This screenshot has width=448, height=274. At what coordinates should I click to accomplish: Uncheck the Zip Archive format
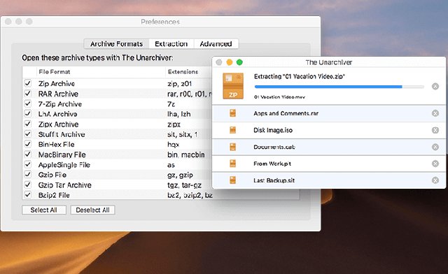(28, 83)
